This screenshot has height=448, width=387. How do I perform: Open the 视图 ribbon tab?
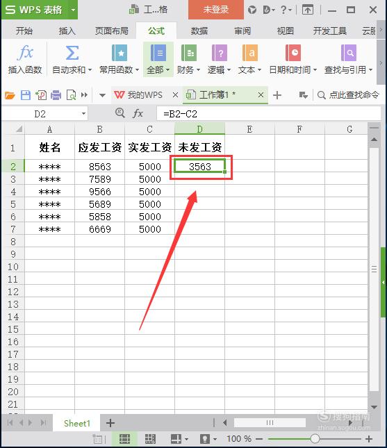click(x=286, y=31)
